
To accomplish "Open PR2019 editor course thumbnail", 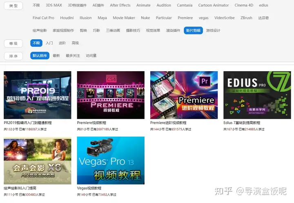I will click(38, 95).
